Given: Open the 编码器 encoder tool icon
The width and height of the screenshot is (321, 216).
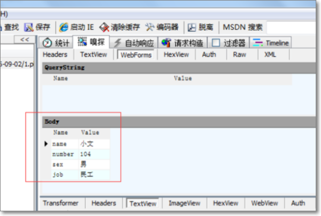Looking at the screenshot, I should 150,27.
